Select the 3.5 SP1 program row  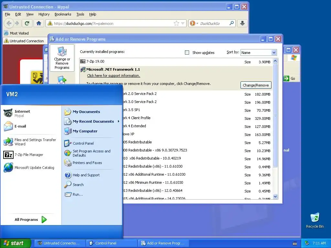click(x=198, y=110)
